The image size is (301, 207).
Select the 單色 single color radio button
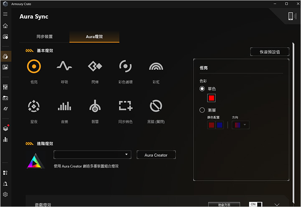click(202, 89)
